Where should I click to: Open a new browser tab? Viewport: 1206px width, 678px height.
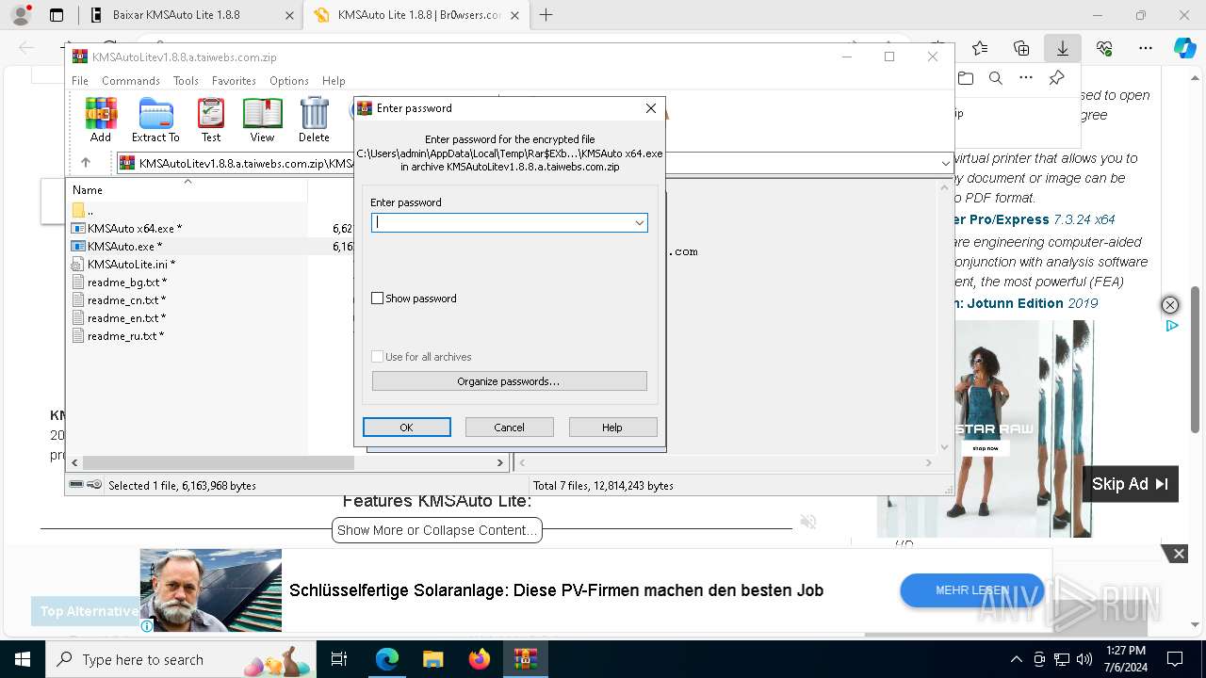point(546,15)
